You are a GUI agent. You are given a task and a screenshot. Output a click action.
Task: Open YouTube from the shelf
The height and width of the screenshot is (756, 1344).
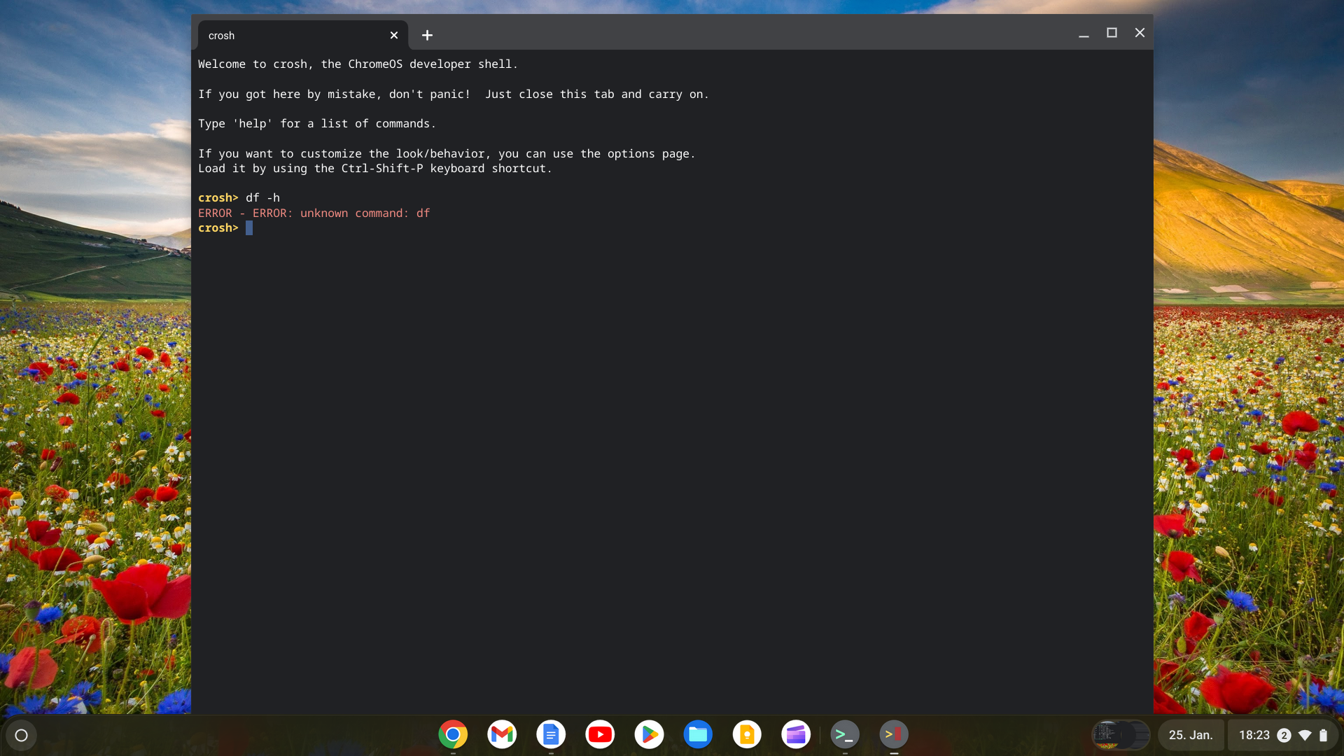click(600, 734)
